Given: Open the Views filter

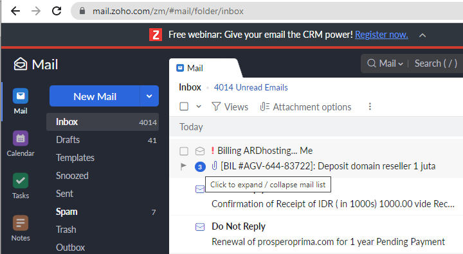Looking at the screenshot, I should pyautogui.click(x=230, y=106).
